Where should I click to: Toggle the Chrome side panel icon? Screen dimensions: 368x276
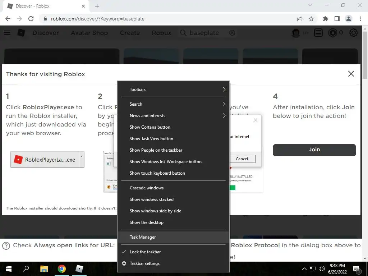click(337, 19)
